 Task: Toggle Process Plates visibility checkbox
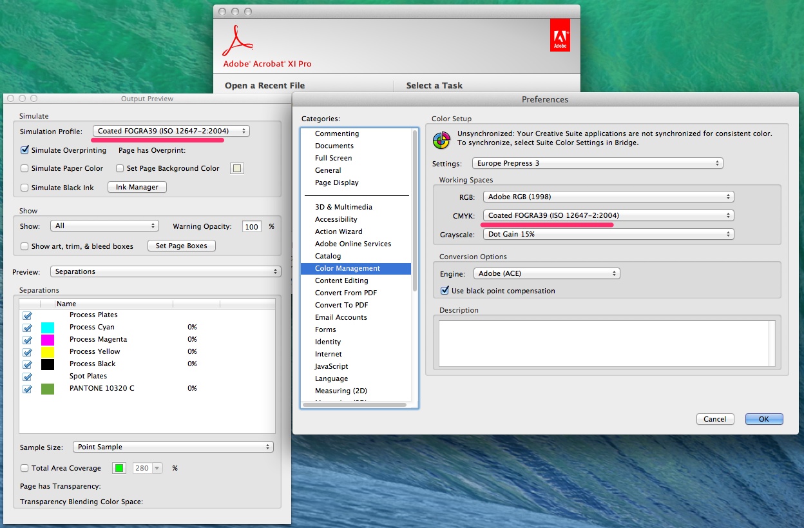tap(27, 315)
